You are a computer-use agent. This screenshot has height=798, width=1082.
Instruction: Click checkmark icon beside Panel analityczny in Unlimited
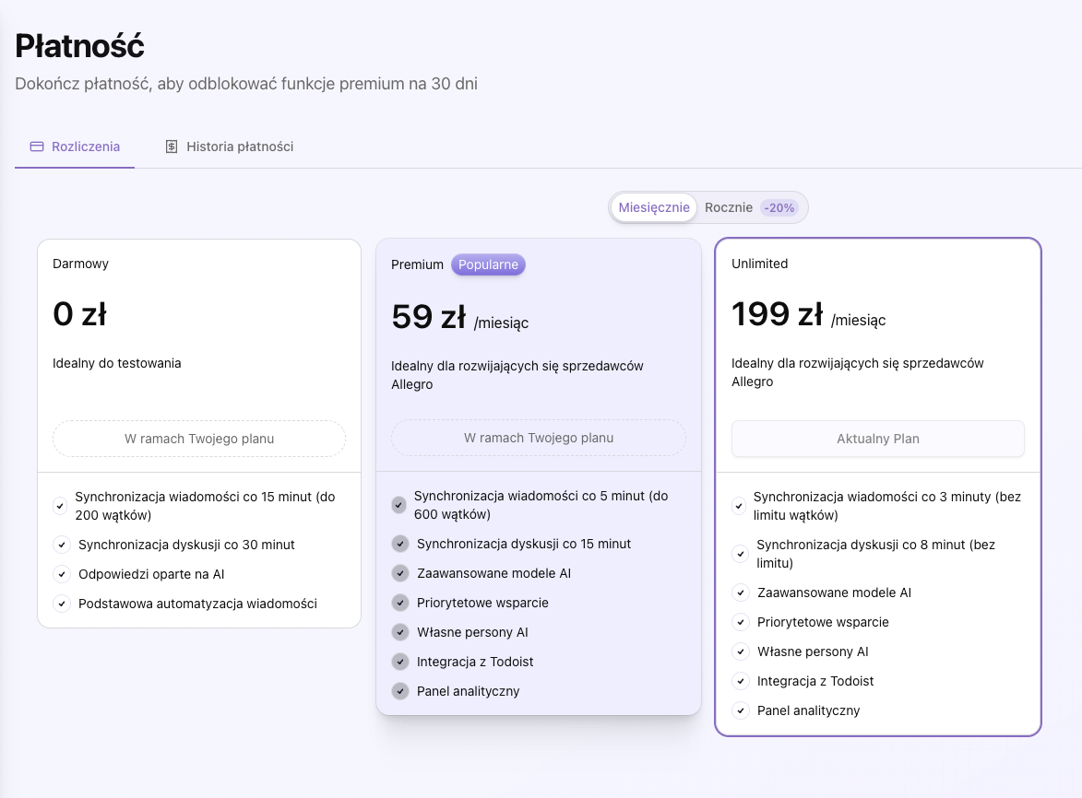tap(739, 710)
